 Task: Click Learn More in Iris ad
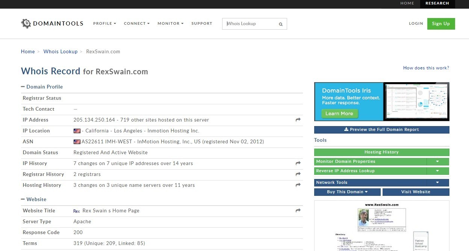click(339, 113)
